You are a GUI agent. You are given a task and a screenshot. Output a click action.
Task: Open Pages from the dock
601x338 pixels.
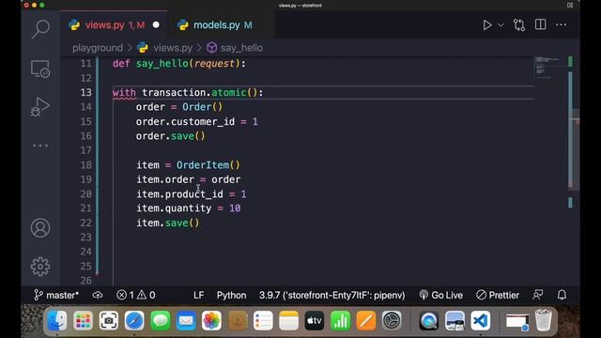[x=366, y=320]
